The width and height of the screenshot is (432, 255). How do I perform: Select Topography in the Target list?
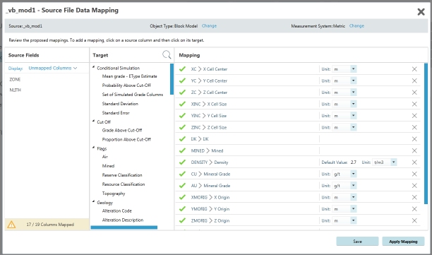(114, 194)
